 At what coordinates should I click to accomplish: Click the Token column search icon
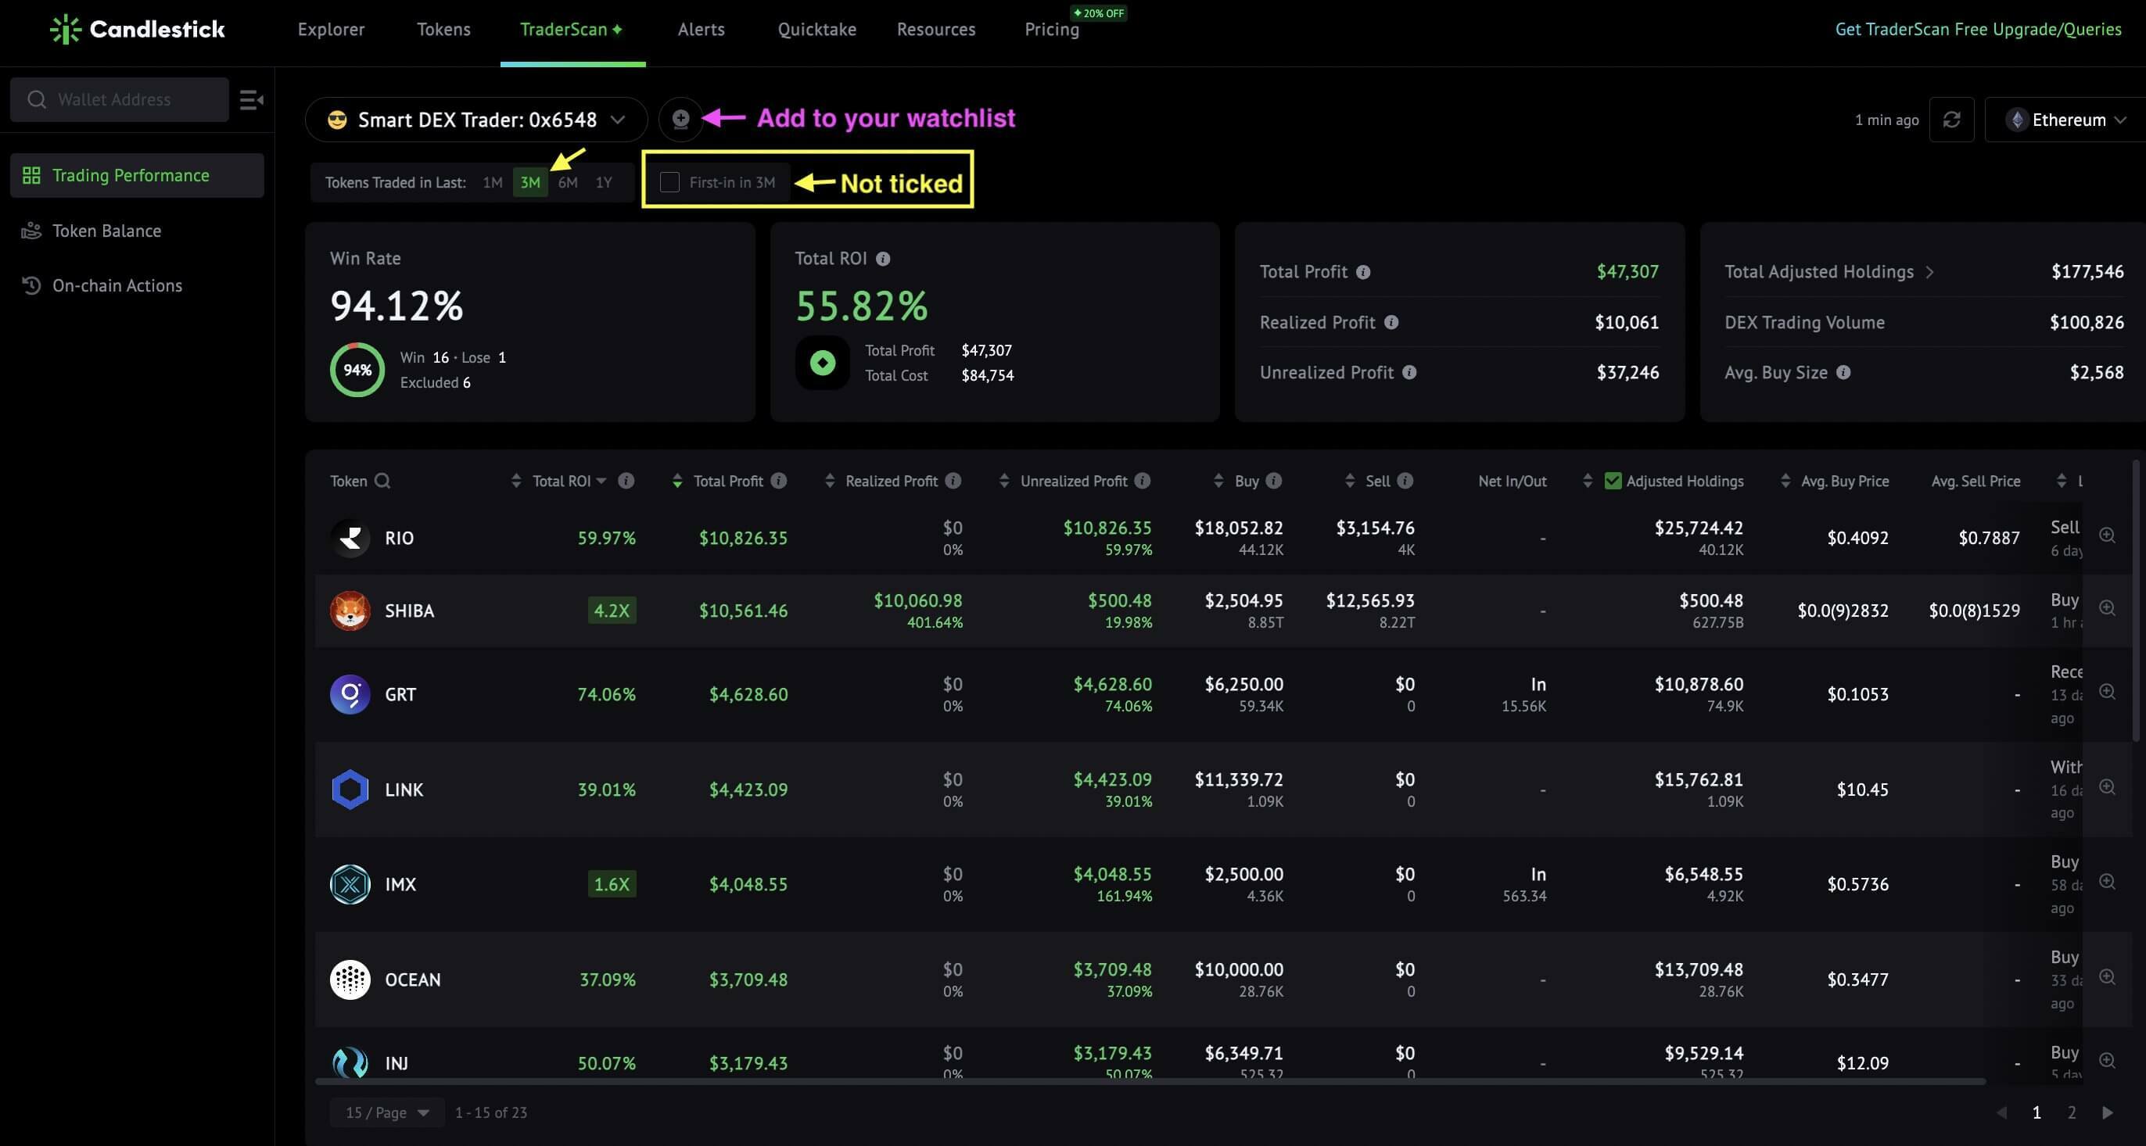pyautogui.click(x=382, y=481)
